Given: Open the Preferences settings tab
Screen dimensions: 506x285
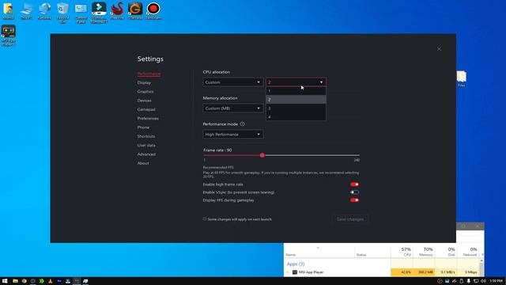Looking at the screenshot, I should pyautogui.click(x=148, y=118).
